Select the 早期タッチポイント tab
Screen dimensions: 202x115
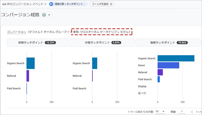coord(37,43)
